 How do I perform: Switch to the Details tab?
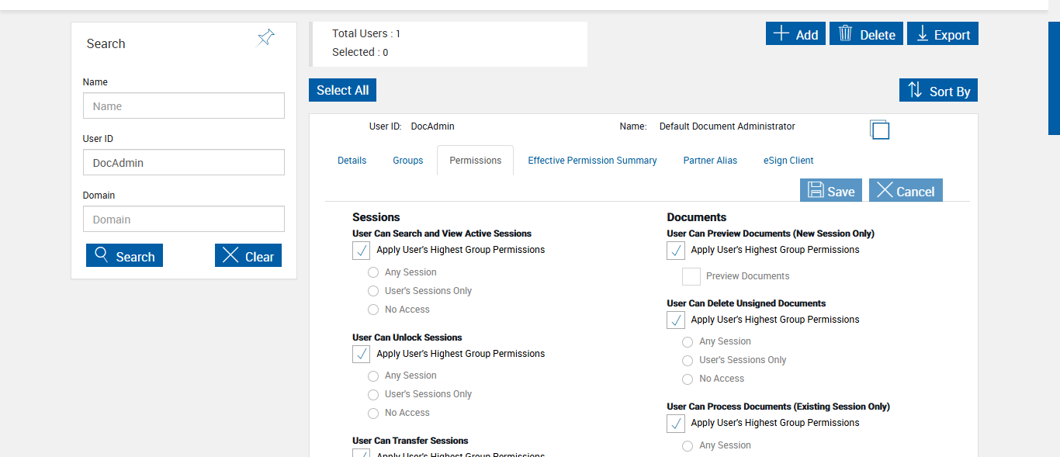pyautogui.click(x=352, y=161)
